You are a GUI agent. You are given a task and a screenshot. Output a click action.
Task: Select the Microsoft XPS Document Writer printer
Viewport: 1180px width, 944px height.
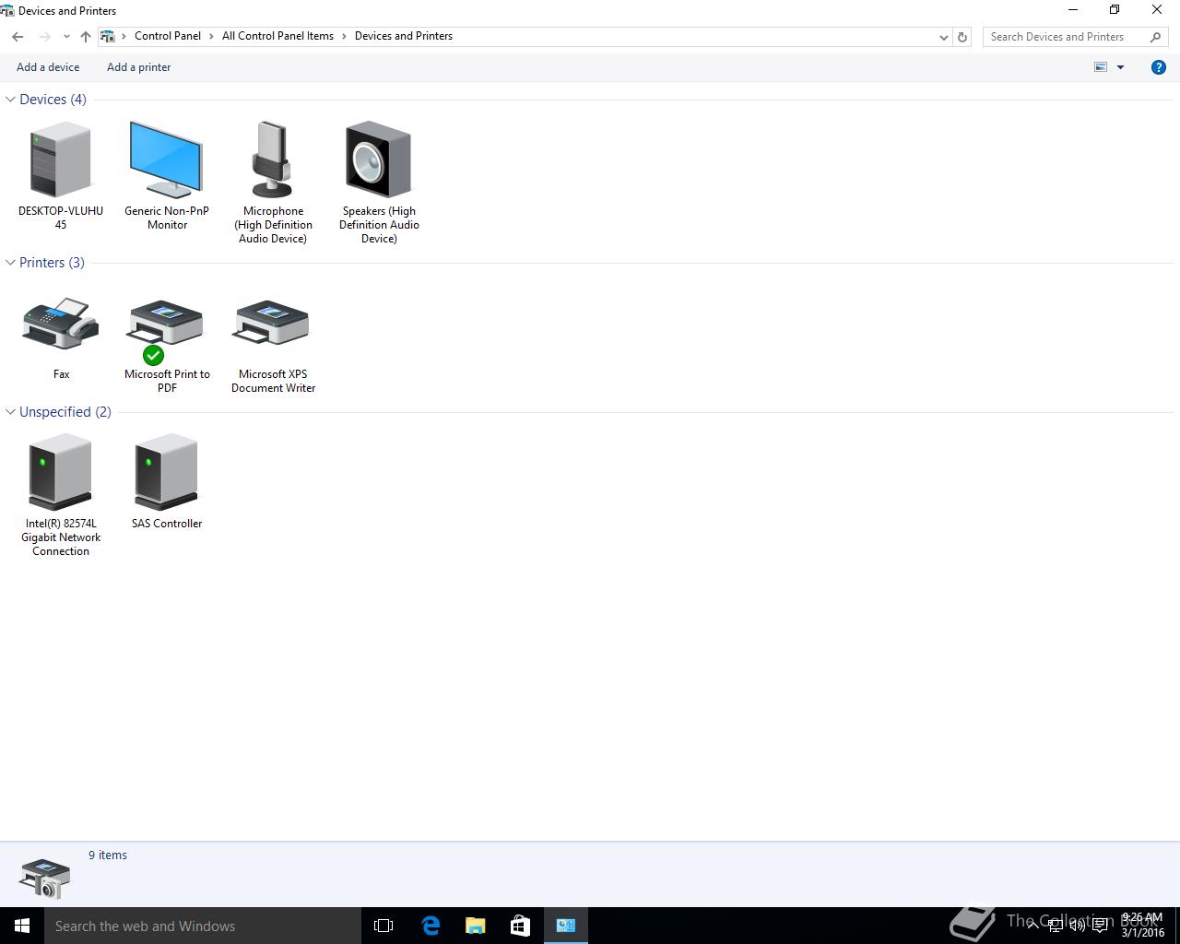pyautogui.click(x=273, y=324)
